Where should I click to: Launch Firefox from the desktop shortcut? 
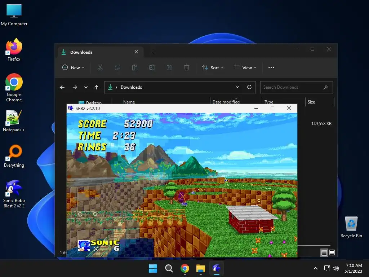tap(14, 50)
